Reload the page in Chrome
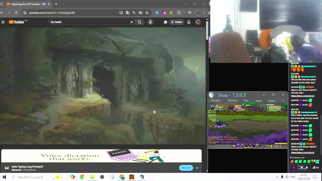Screen dimensions: 322x181 (x=16, y=13)
